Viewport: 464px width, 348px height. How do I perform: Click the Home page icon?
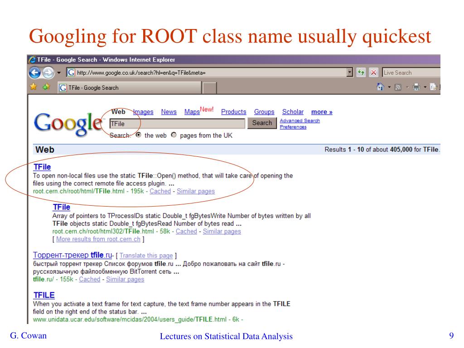[x=380, y=87]
